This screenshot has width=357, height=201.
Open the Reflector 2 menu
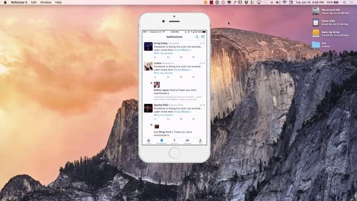click(x=19, y=2)
